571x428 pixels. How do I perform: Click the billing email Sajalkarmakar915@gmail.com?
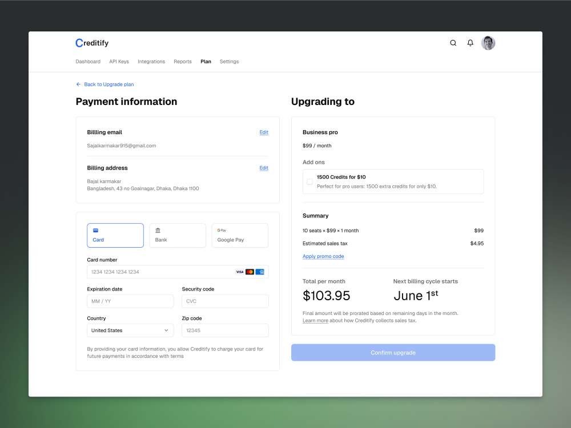click(122, 146)
